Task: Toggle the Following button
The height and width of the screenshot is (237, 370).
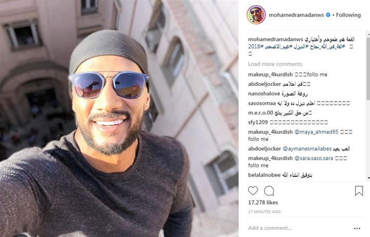Action: click(348, 15)
